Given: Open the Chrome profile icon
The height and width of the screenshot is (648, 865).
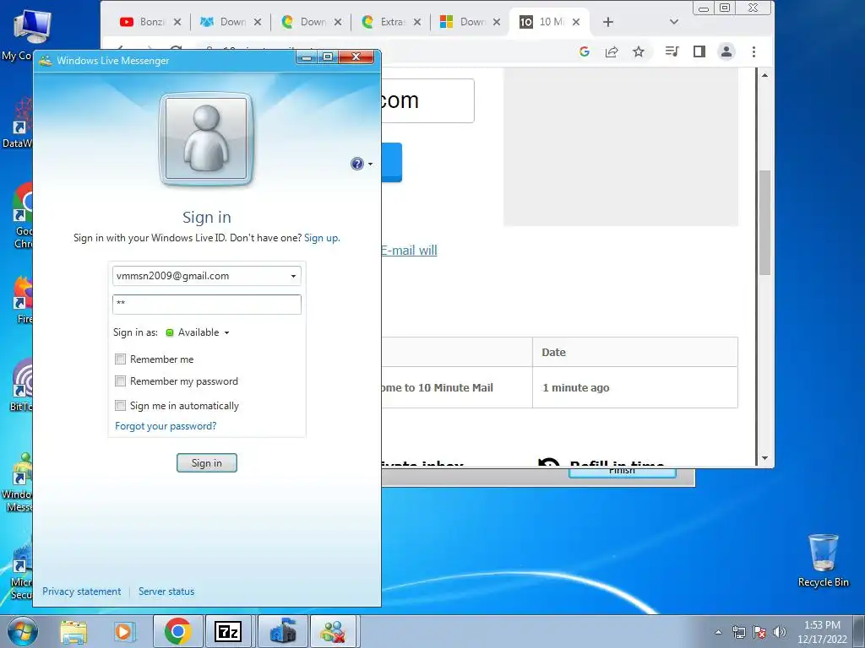Looking at the screenshot, I should (726, 51).
